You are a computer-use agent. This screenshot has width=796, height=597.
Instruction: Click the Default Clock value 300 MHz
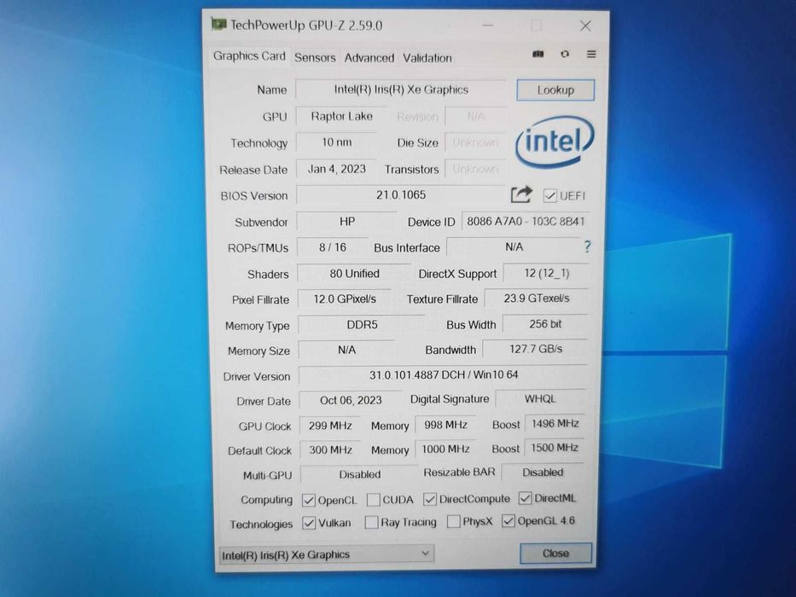tap(330, 449)
